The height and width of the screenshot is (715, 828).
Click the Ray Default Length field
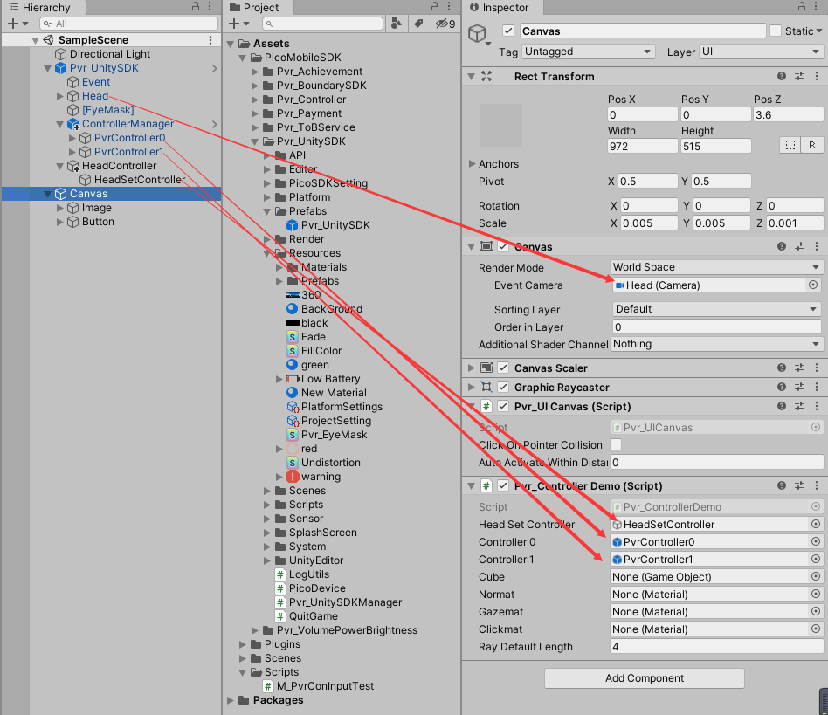[x=716, y=646]
